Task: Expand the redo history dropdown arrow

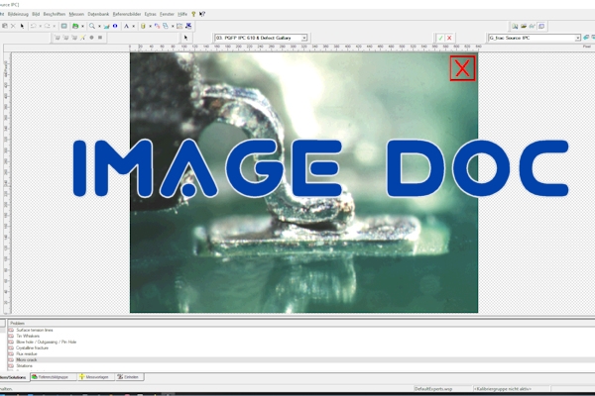Action: 54,26
